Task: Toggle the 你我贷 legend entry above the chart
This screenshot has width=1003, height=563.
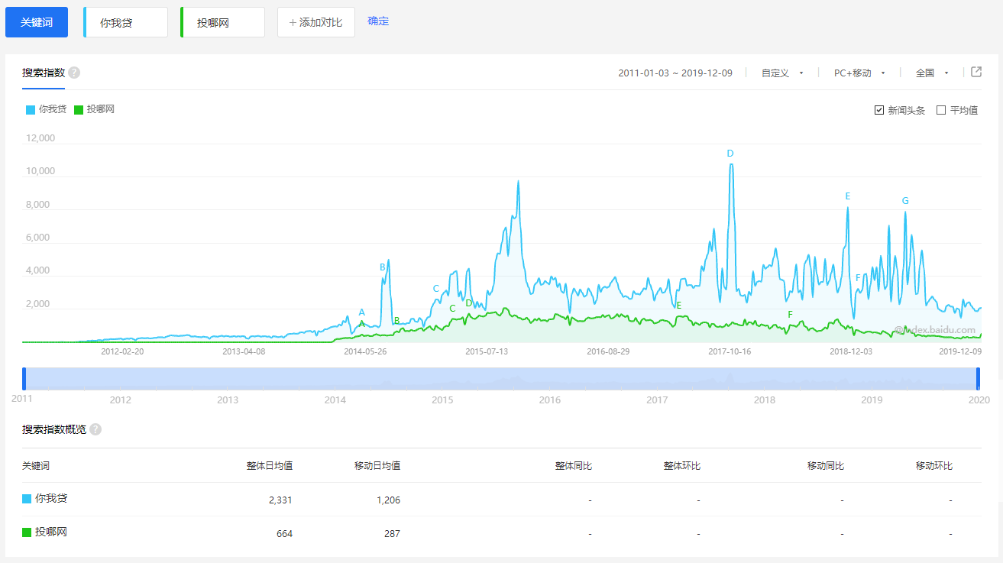Action: coord(46,109)
